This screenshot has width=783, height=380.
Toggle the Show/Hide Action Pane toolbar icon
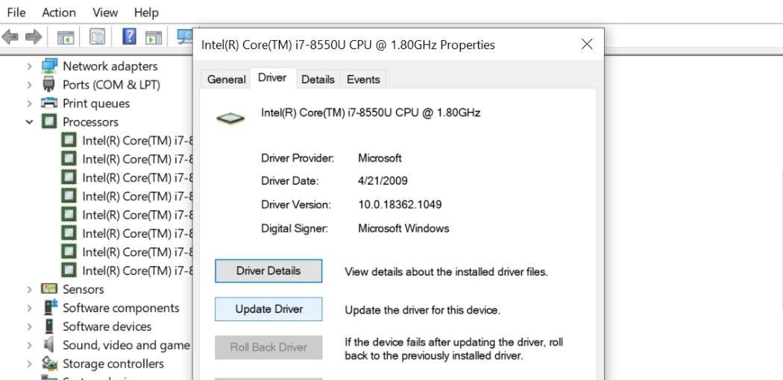(154, 37)
